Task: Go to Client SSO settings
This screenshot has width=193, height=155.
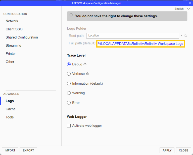Action: [x=14, y=29]
